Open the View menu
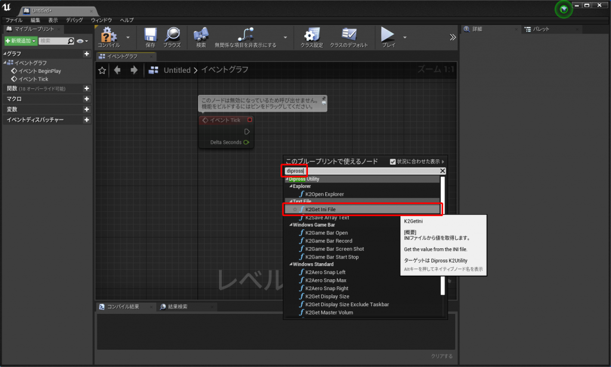611x367 pixels. point(53,20)
